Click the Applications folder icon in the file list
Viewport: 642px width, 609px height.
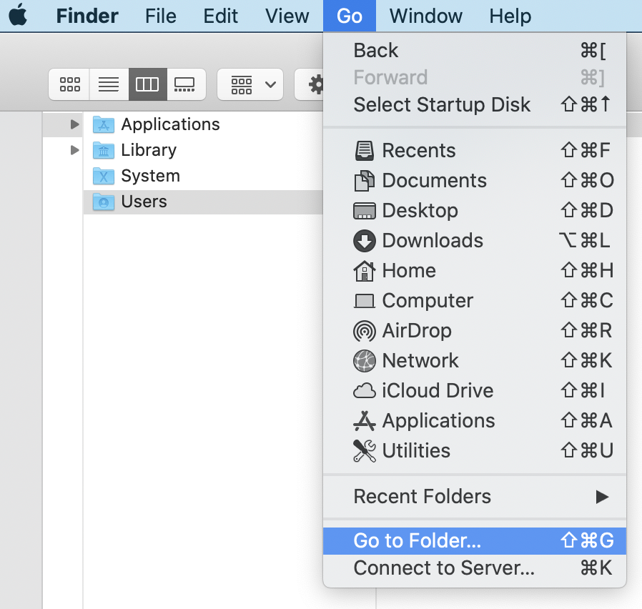click(x=104, y=124)
